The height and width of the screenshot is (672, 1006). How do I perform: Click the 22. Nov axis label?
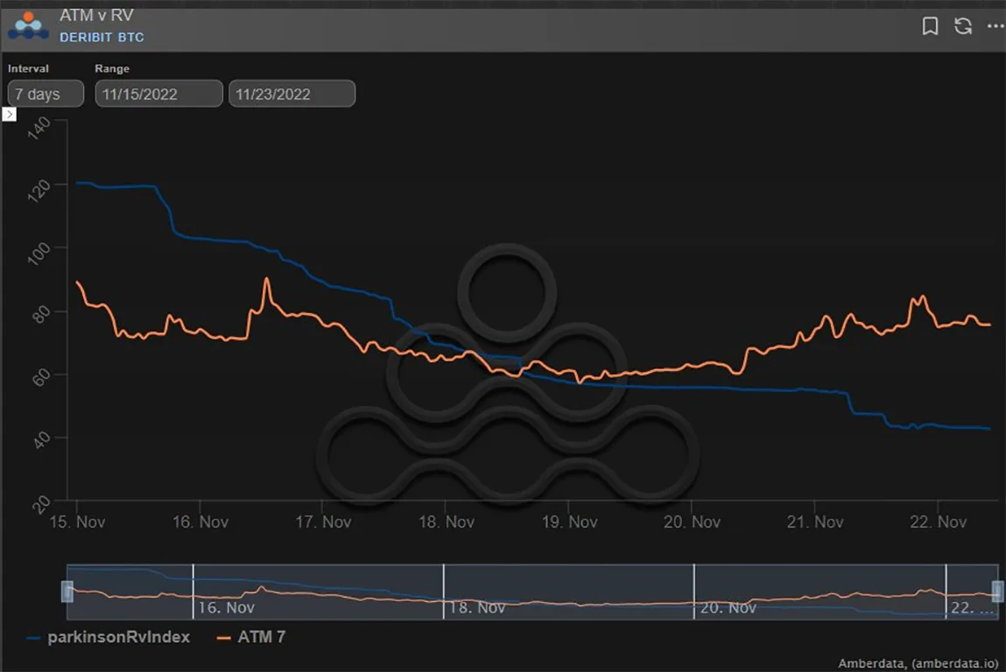tap(938, 522)
